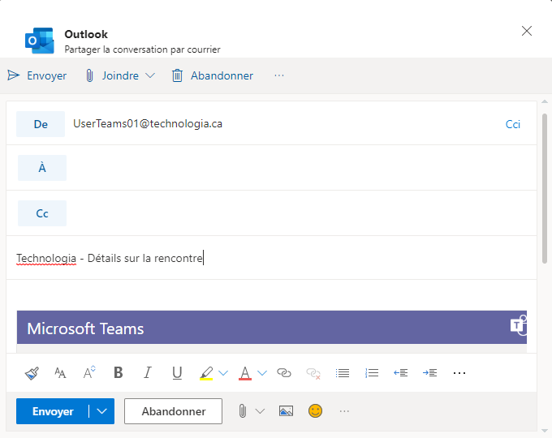552x438 pixels.
Task: Click into the À recipient input field
Action: point(301,168)
